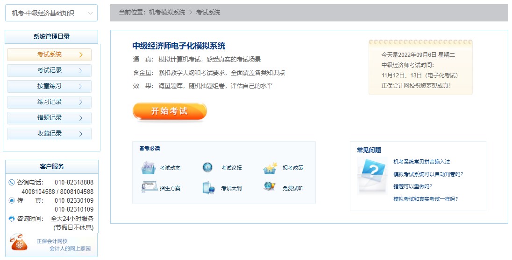Open 错题记录 in the sidebar menu

point(50,118)
